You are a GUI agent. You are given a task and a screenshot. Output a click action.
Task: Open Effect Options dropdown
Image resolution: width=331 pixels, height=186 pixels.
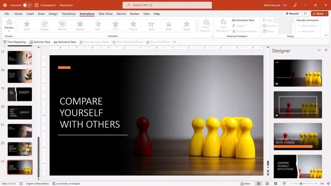point(206,25)
